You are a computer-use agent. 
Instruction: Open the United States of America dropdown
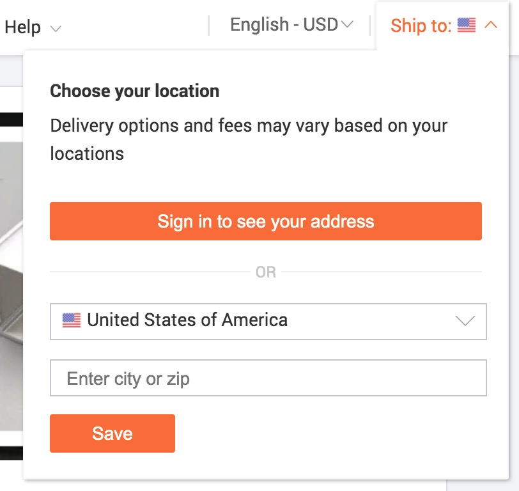268,321
